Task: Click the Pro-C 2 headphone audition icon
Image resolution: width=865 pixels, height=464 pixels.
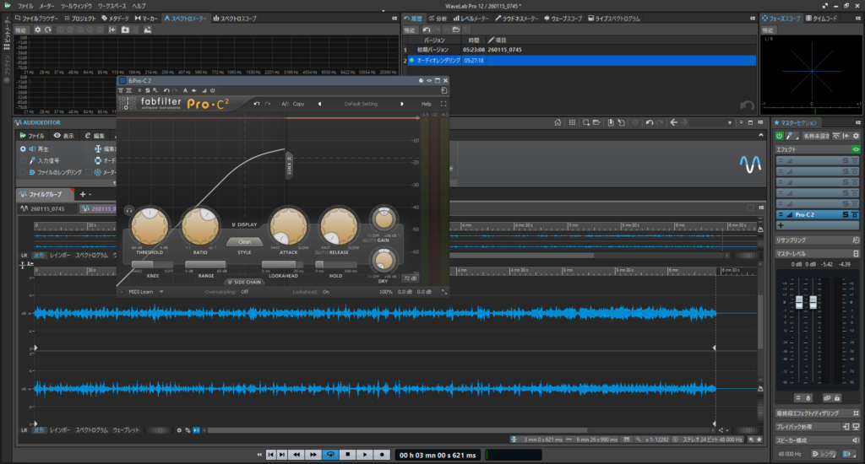Action: pyautogui.click(x=128, y=210)
